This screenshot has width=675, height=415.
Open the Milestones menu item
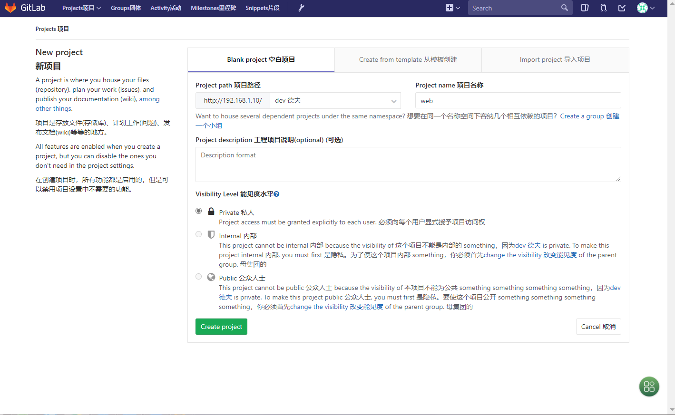(x=213, y=8)
